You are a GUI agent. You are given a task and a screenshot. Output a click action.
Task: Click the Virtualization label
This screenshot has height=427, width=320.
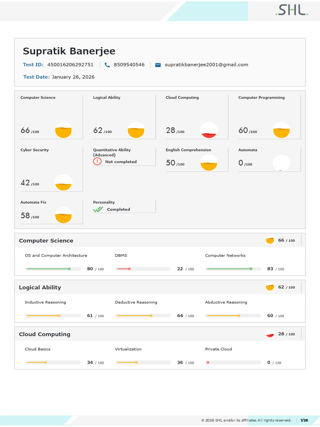pos(128,349)
